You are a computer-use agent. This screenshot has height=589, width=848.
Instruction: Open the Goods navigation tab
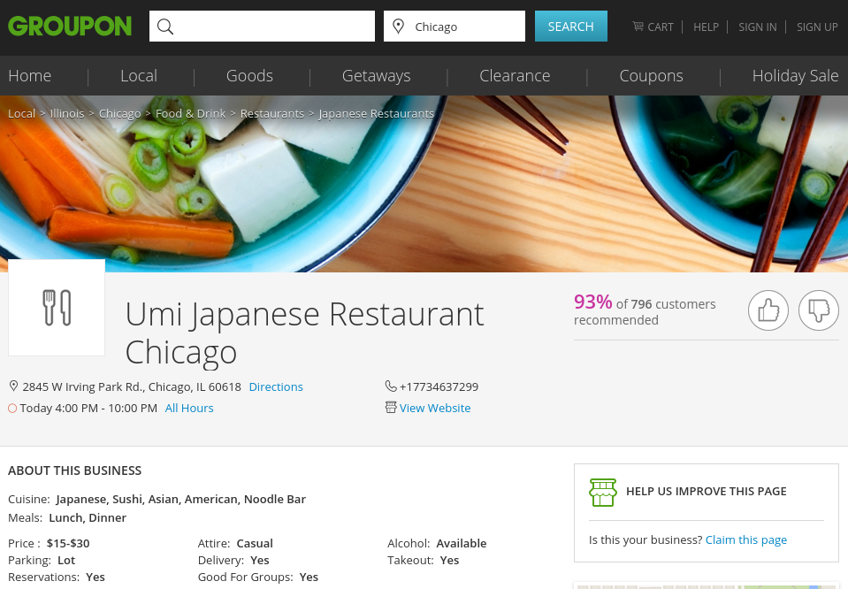(x=249, y=76)
